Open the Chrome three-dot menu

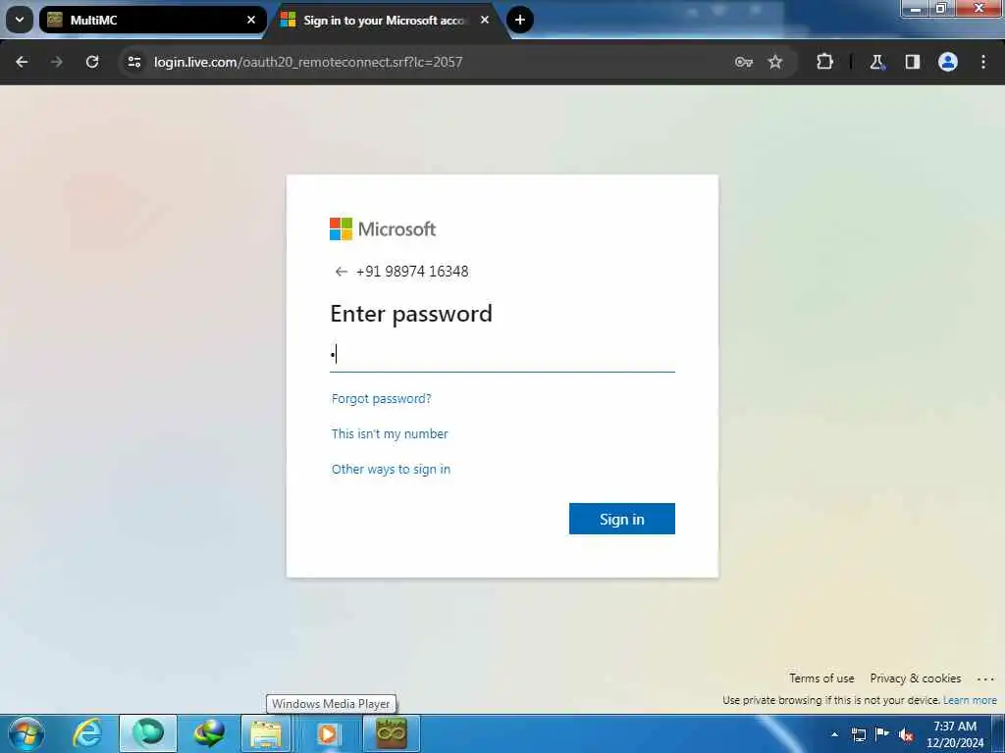coord(983,62)
